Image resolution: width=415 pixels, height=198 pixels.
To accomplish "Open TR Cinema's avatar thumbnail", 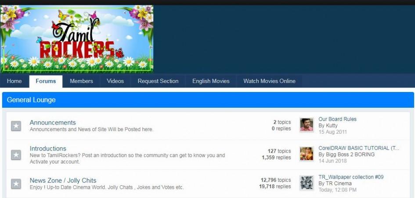I will (x=307, y=183).
